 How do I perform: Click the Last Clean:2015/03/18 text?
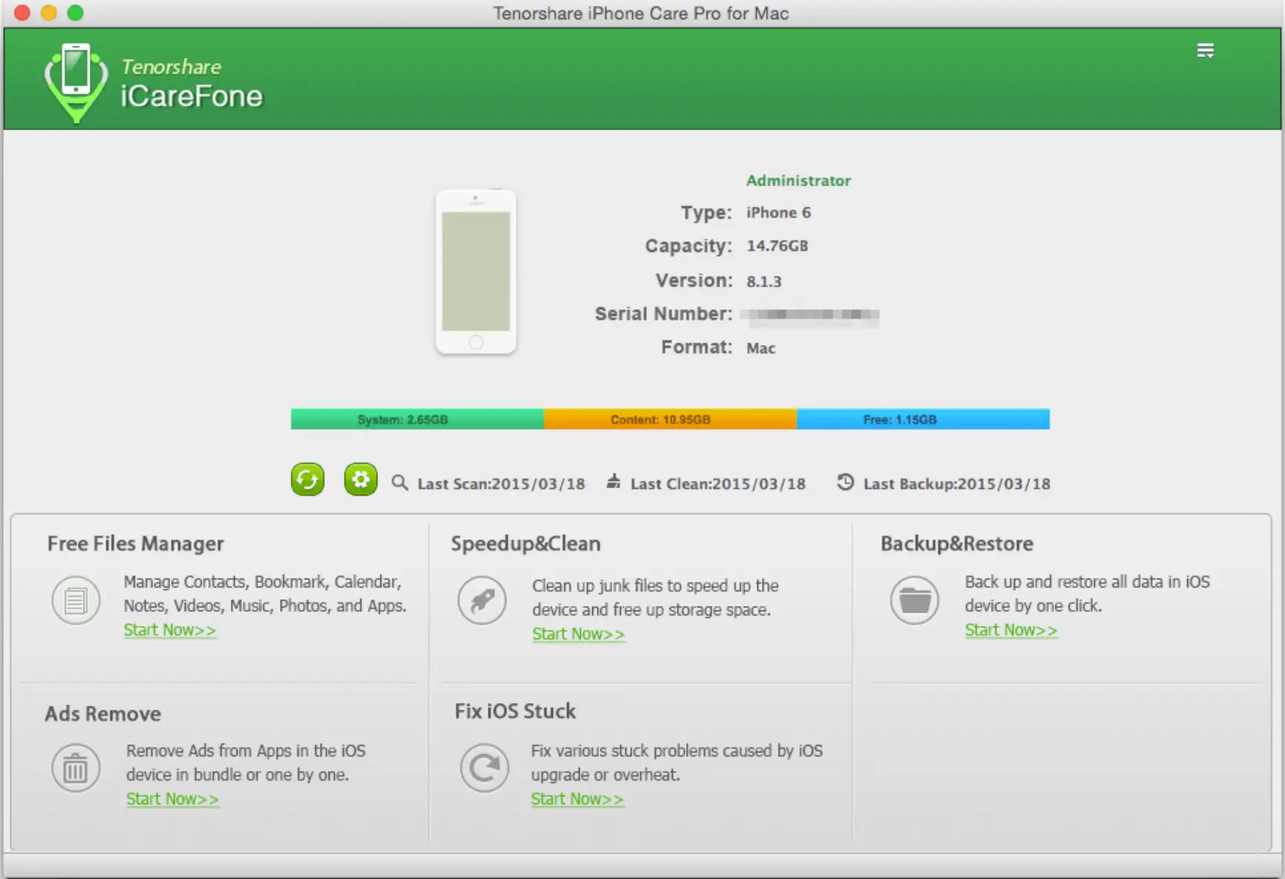pyautogui.click(x=718, y=484)
